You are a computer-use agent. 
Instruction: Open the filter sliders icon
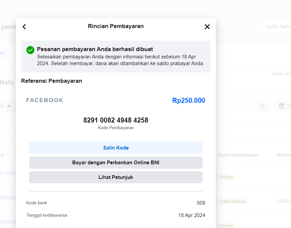coord(263,106)
